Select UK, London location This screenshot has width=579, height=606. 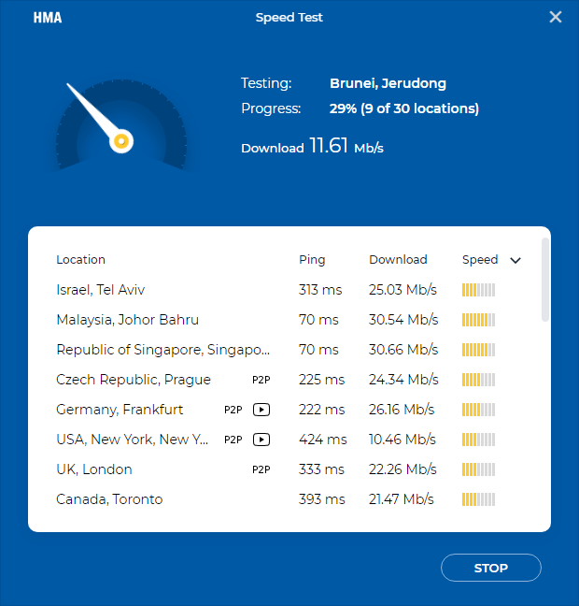tap(94, 469)
